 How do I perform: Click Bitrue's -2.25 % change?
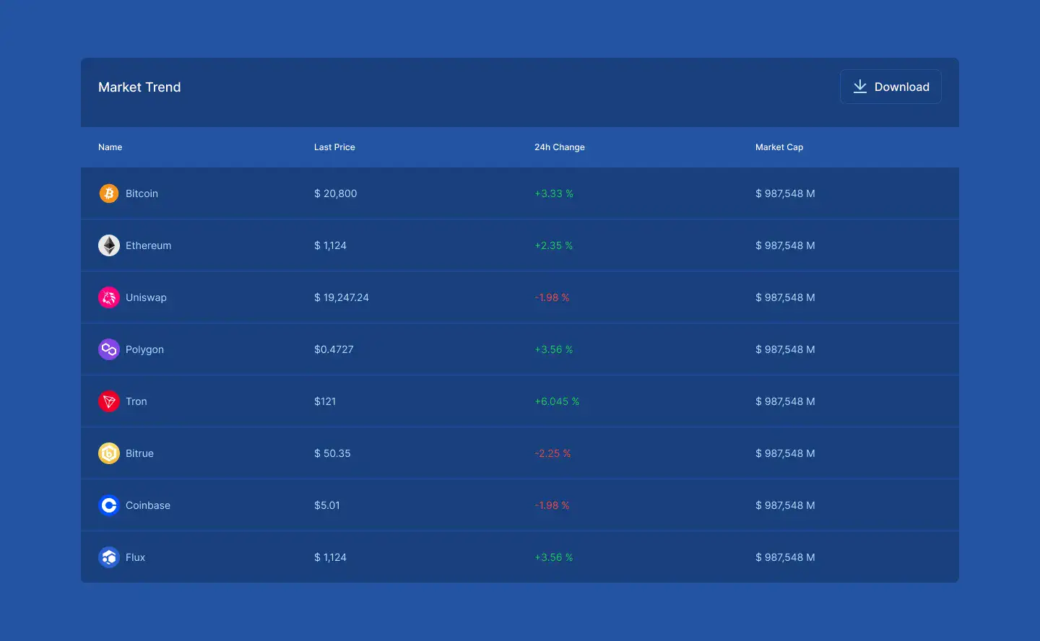[553, 453]
